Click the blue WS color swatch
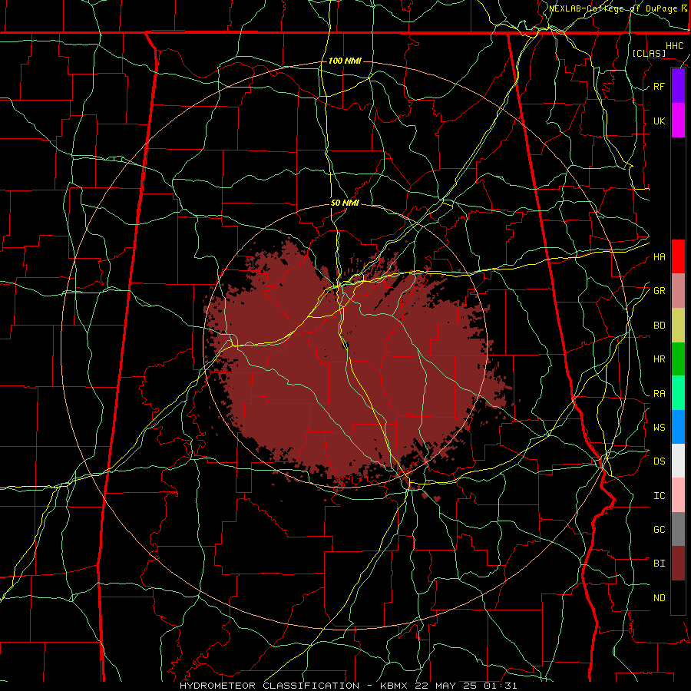The image size is (691, 691). click(x=678, y=427)
